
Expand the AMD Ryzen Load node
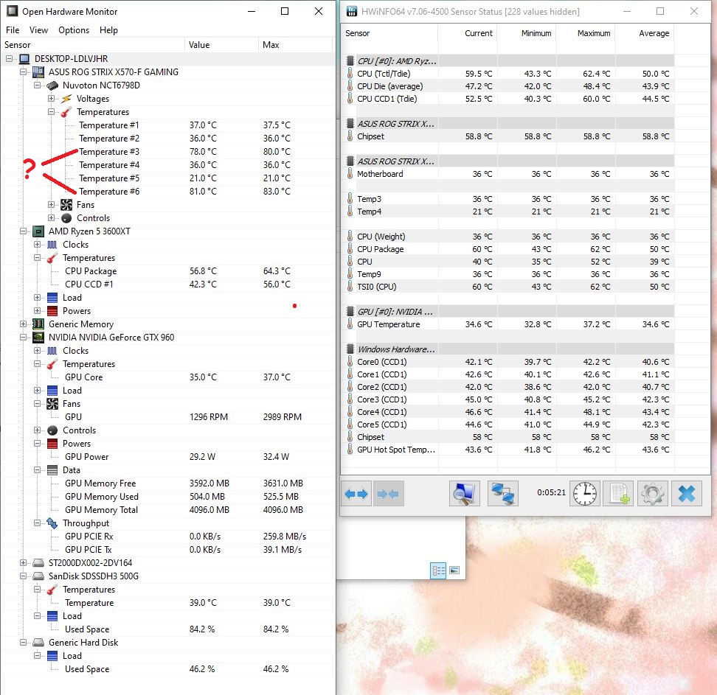coord(38,298)
